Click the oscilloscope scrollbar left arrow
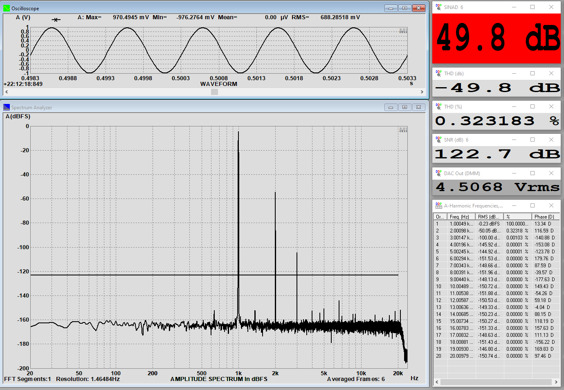The image size is (564, 390). coord(7,92)
